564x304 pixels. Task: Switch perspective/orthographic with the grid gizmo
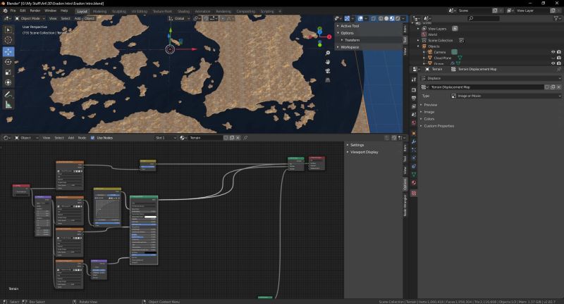pyautogui.click(x=328, y=80)
